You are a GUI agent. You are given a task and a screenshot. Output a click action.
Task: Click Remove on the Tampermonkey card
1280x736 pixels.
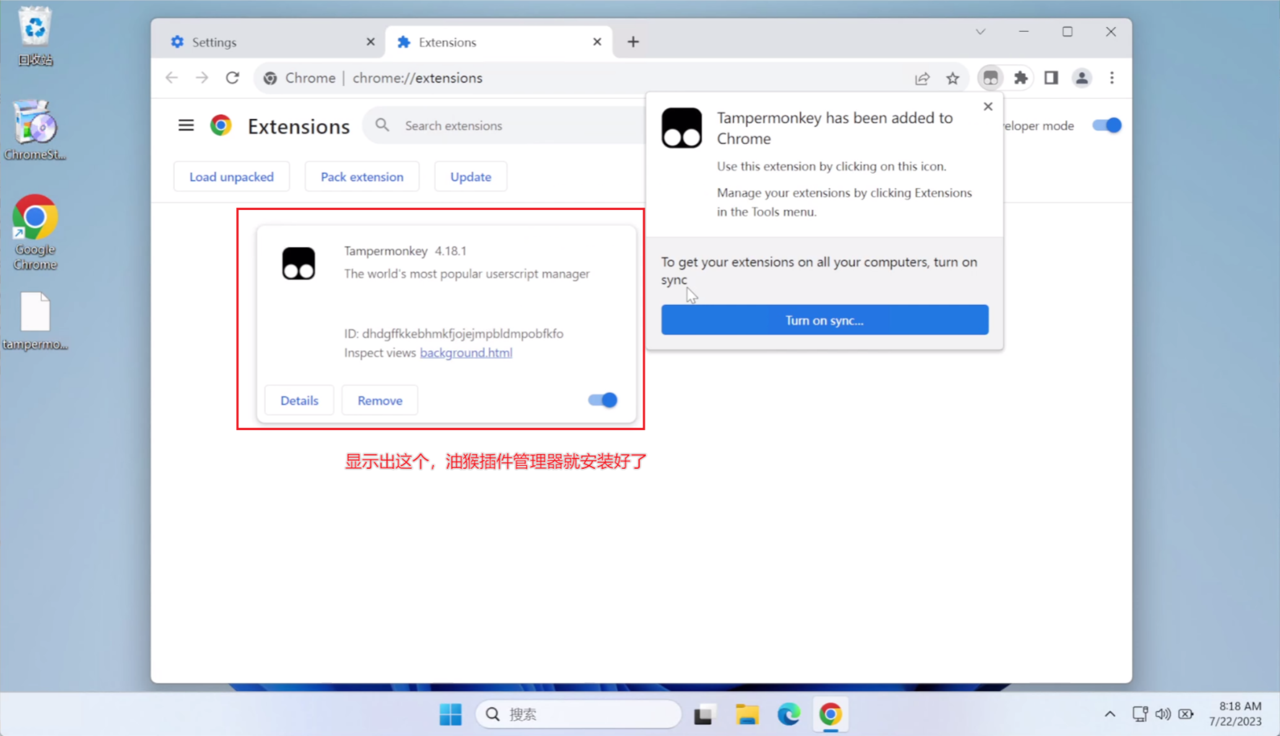tap(380, 400)
